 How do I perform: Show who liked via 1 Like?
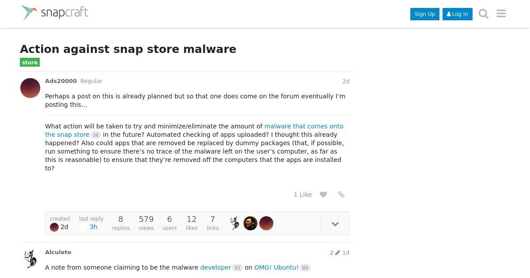[303, 195]
